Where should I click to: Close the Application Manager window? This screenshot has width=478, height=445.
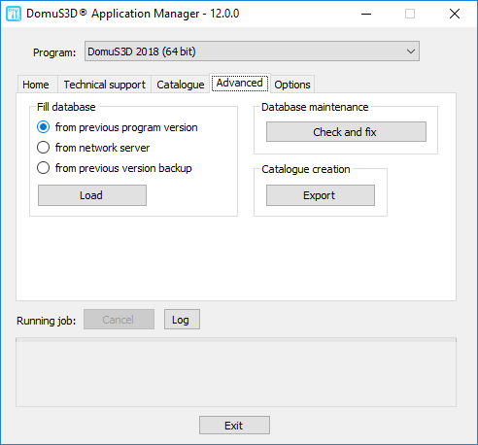click(455, 14)
